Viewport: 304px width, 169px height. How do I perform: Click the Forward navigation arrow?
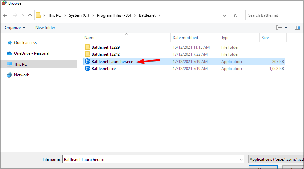[x=15, y=15]
